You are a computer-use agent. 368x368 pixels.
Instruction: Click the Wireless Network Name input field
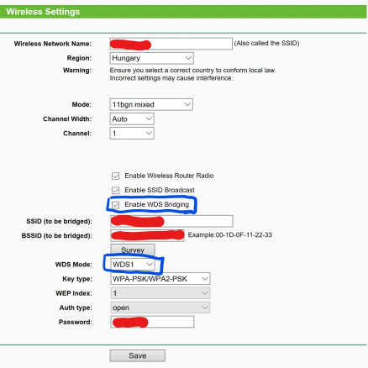pos(171,44)
